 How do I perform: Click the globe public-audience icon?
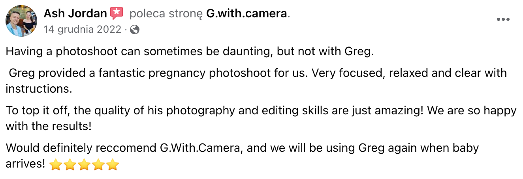tap(135, 30)
